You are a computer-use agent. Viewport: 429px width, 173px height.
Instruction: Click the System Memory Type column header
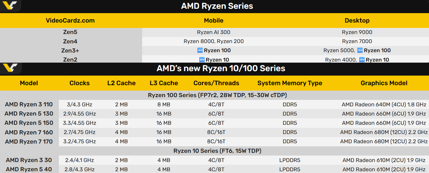point(290,83)
